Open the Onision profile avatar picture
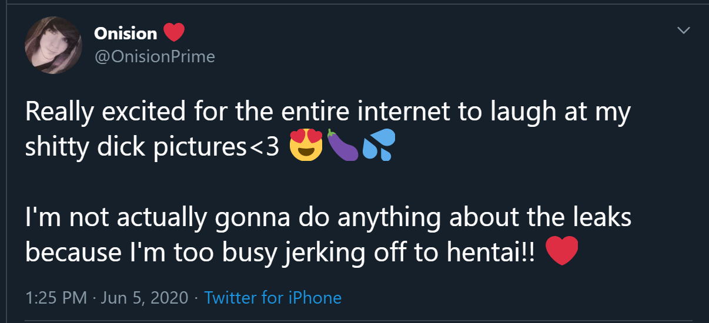This screenshot has width=709, height=323. coord(53,45)
